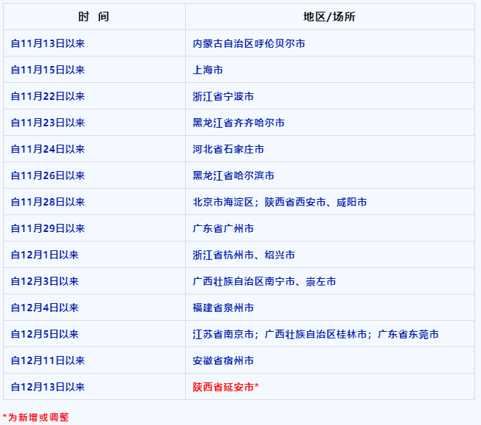Select the cell 自12月4日以来
Image resolution: width=481 pixels, height=425 pixels.
coord(94,308)
